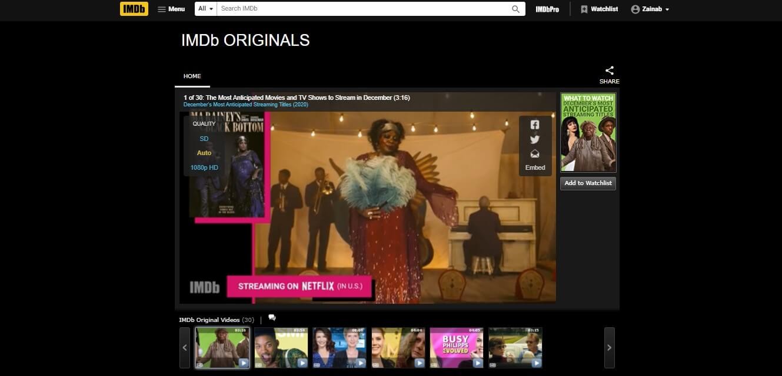Expand the Zainab account menu
Image resolution: width=782 pixels, height=376 pixels.
[650, 9]
